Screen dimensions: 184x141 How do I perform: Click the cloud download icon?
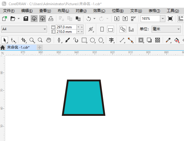34,19
